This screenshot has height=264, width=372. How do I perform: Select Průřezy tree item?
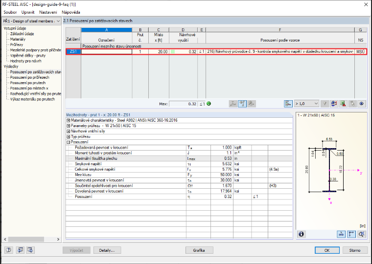17,44
